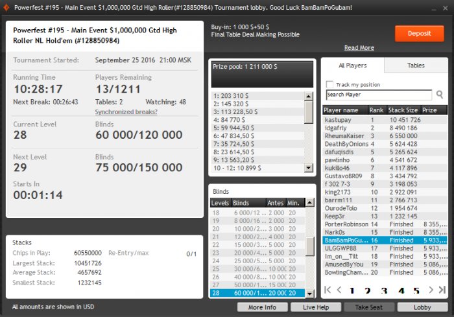The width and height of the screenshot is (454, 317).
Task: Return to the Lobby
Action: coord(422,307)
